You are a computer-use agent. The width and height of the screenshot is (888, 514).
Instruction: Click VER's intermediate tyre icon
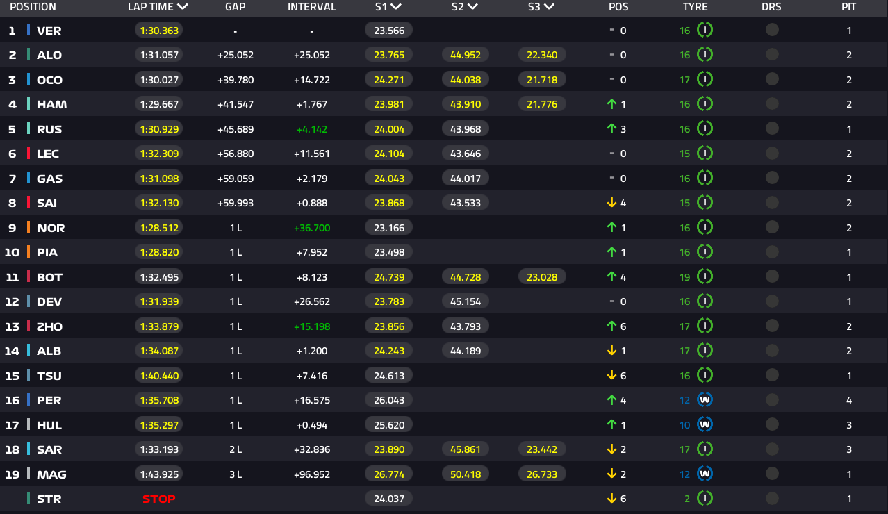coord(705,31)
